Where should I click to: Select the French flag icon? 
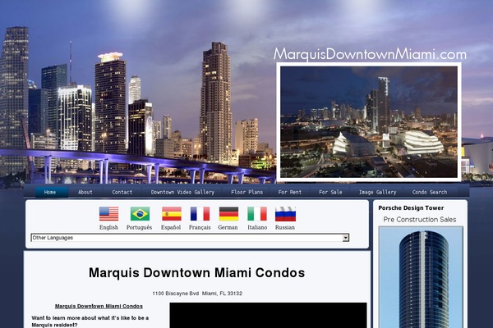click(200, 214)
